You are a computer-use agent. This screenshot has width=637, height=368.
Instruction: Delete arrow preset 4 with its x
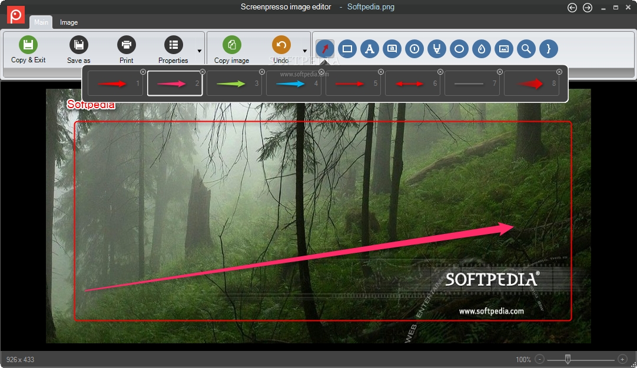coord(321,72)
